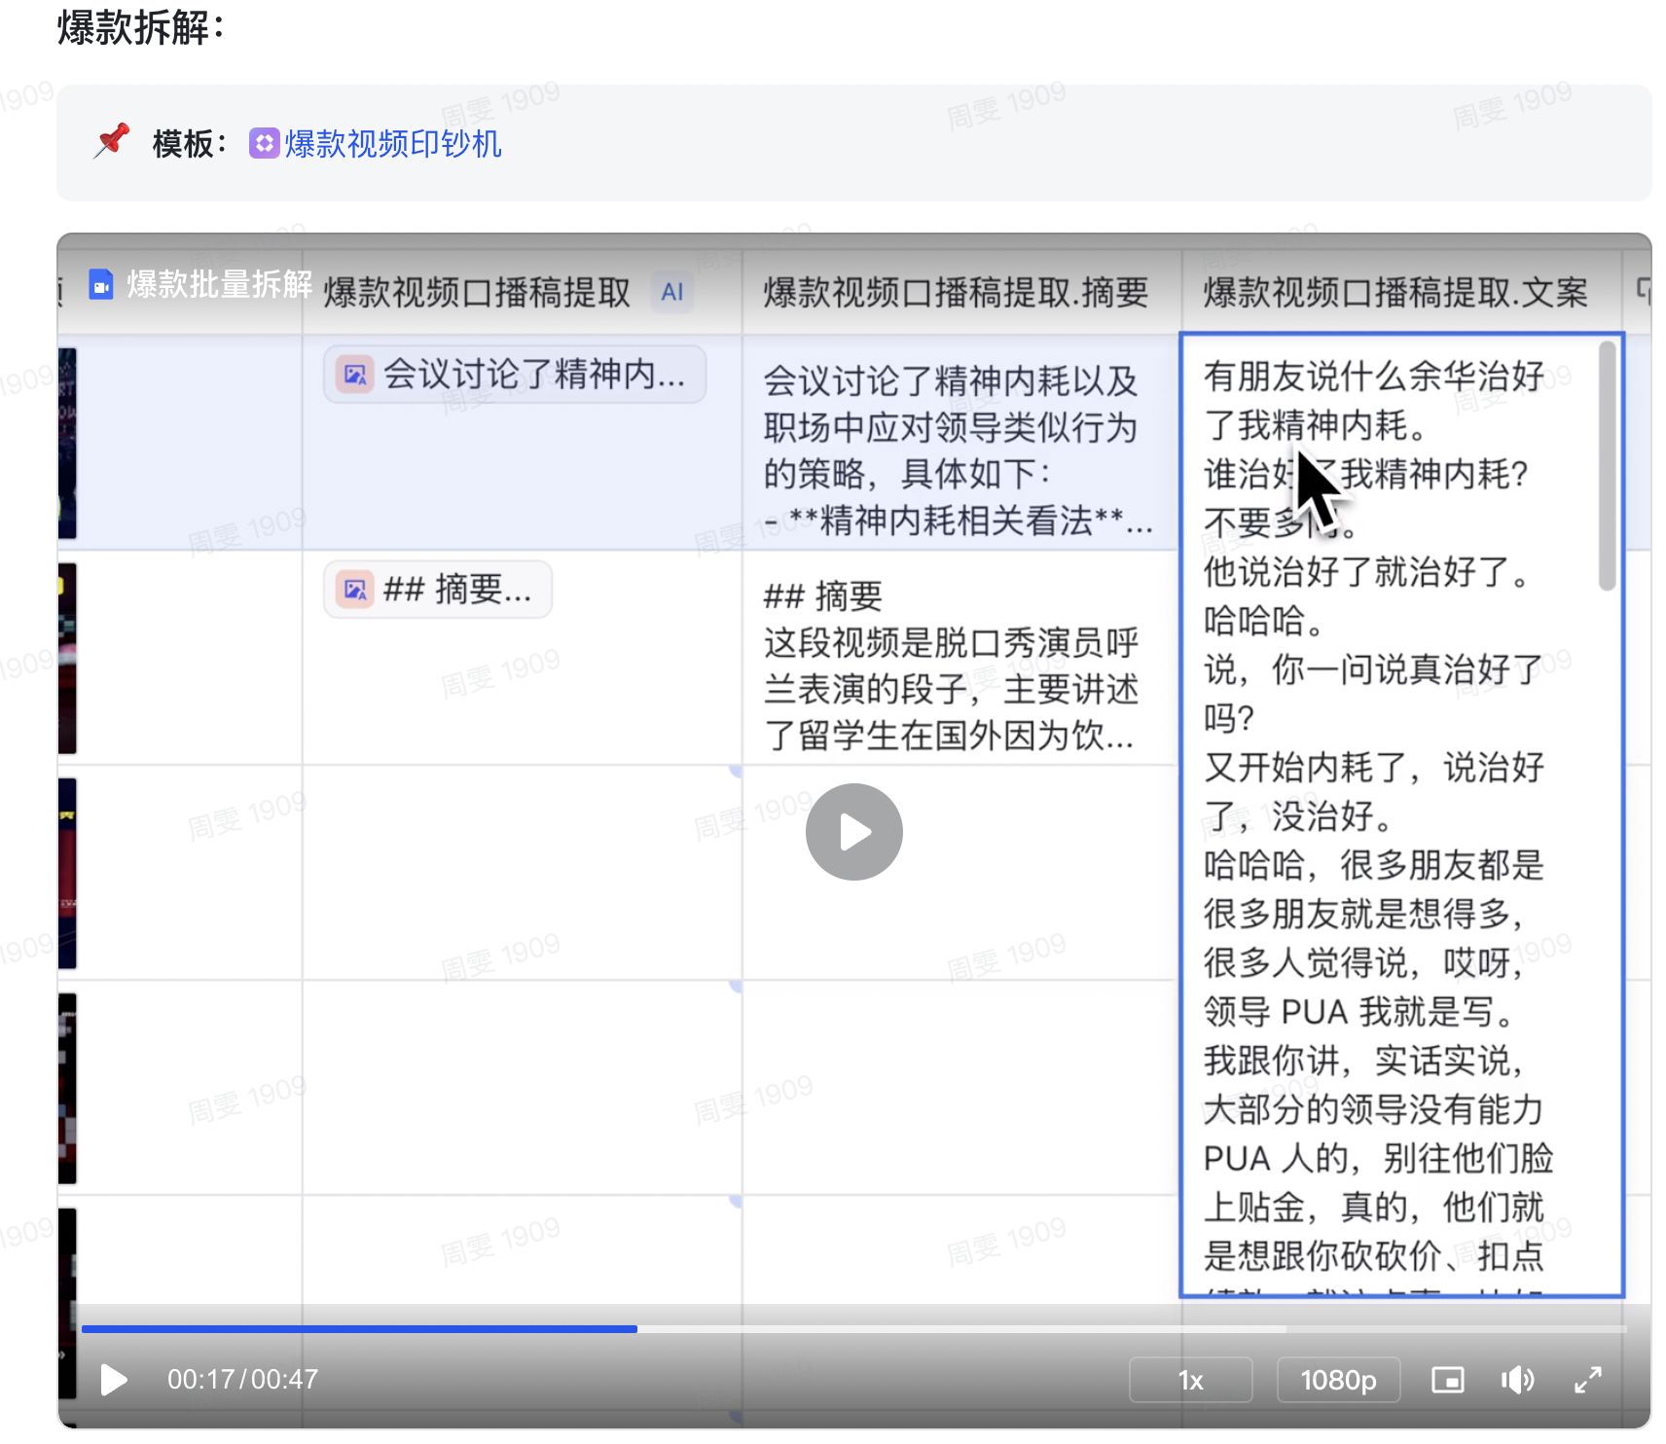Viewport: 1666px width, 1444px height.
Task: Click the image icon in 会议讨论了精神内 chip
Action: pyautogui.click(x=354, y=375)
